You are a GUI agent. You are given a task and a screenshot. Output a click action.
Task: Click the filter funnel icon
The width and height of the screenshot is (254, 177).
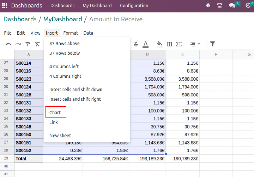[212, 44]
